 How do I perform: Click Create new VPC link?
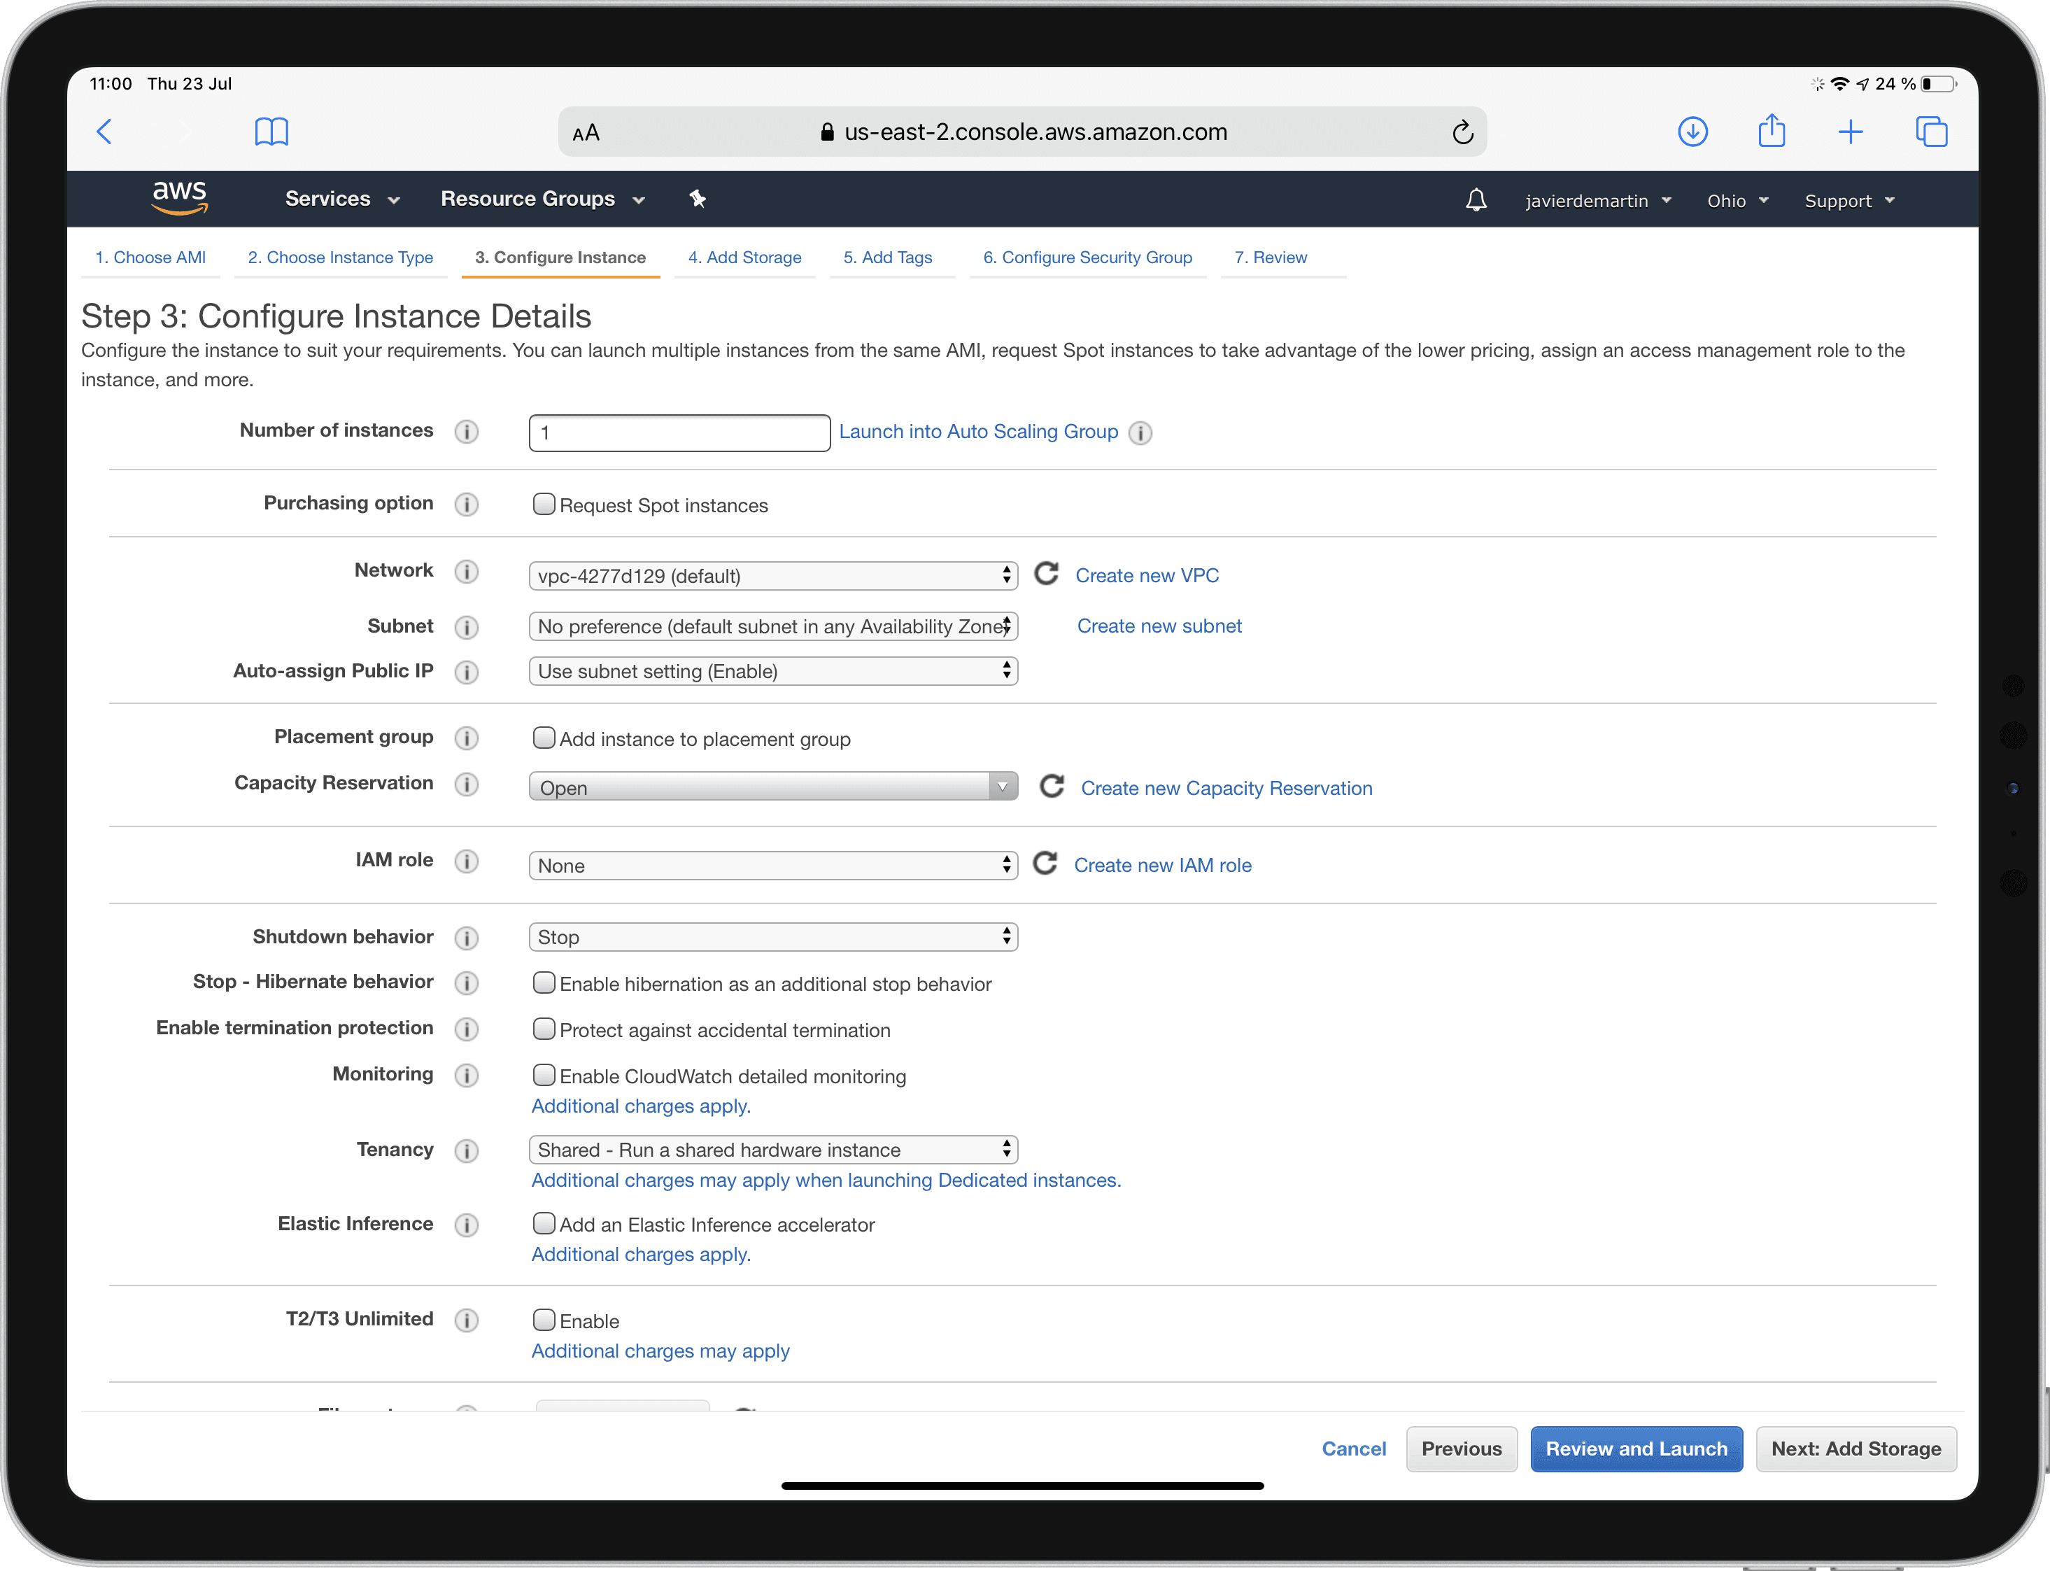point(1147,576)
